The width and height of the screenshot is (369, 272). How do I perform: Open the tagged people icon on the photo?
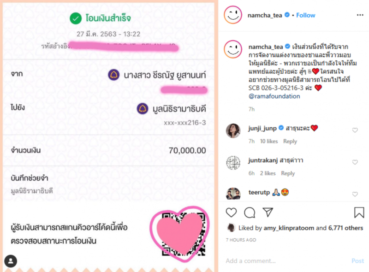pyautogui.click(x=11, y=261)
